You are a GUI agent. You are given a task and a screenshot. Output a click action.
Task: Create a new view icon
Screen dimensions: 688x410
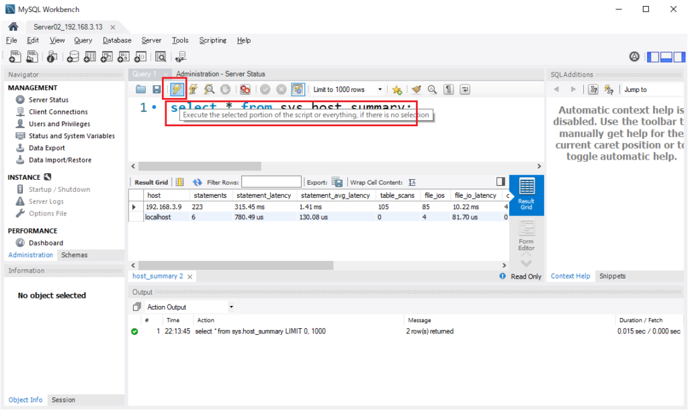(107, 56)
